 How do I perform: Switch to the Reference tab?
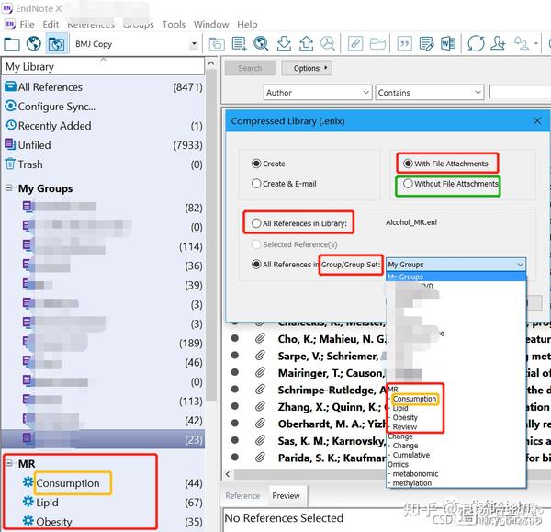(x=242, y=496)
